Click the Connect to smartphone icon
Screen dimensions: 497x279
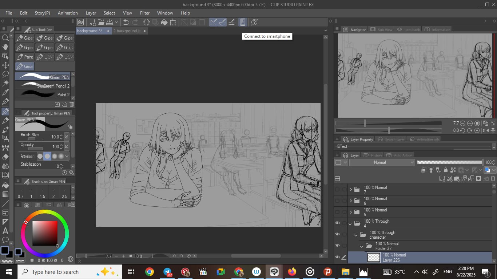coord(242,22)
